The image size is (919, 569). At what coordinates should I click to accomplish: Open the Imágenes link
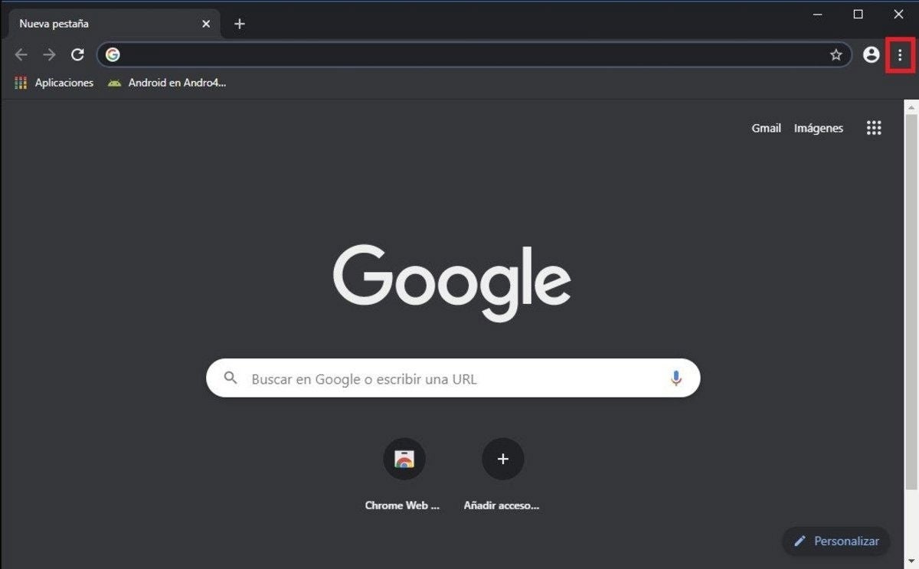point(818,128)
